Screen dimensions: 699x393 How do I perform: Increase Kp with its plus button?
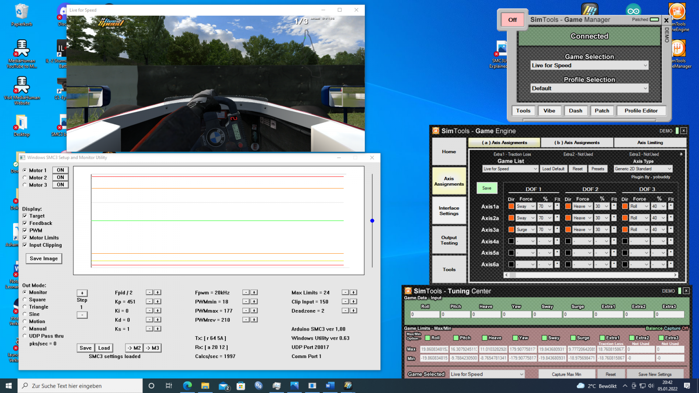(158, 301)
